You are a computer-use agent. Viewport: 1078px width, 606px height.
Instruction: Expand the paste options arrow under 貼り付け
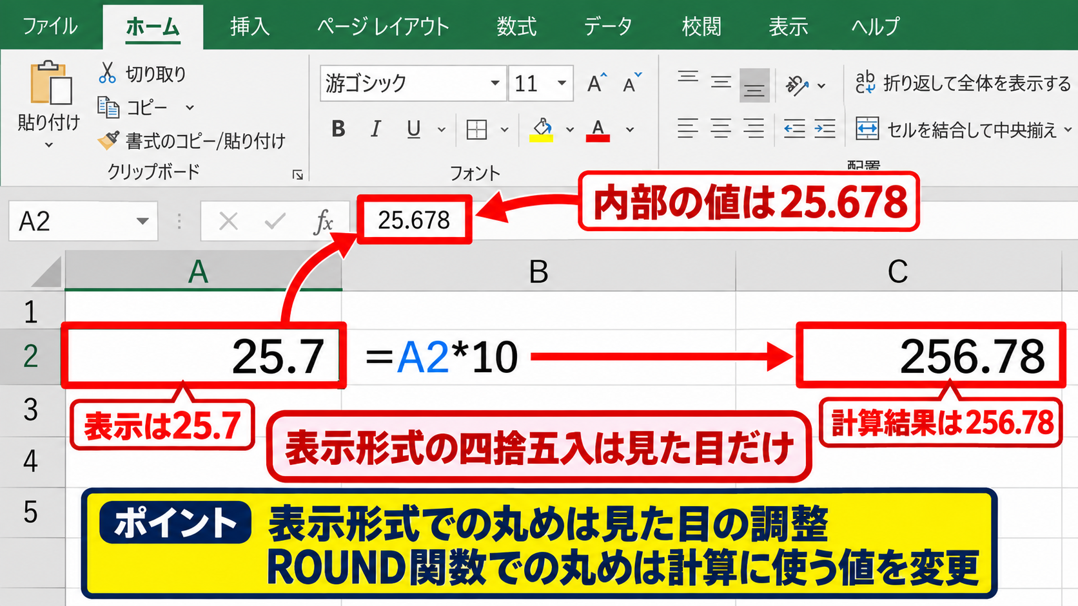(x=49, y=146)
